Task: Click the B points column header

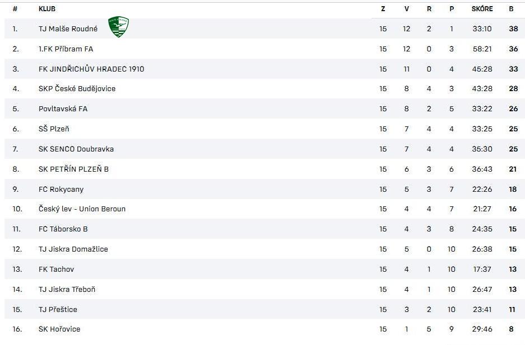Action: click(511, 9)
